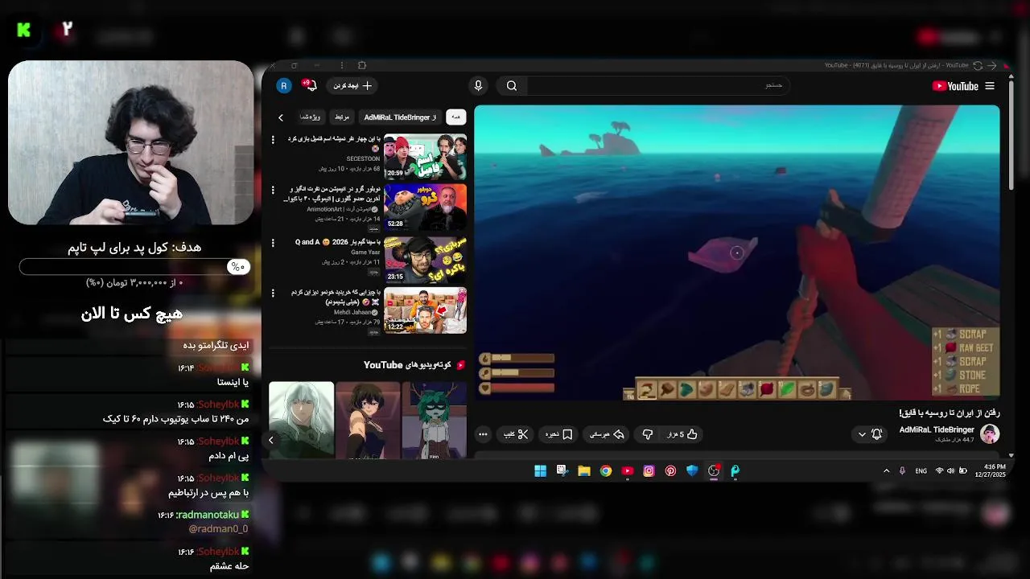This screenshot has width=1030, height=579.
Task: Click the YouTube search magnifier button
Action: pyautogui.click(x=512, y=86)
